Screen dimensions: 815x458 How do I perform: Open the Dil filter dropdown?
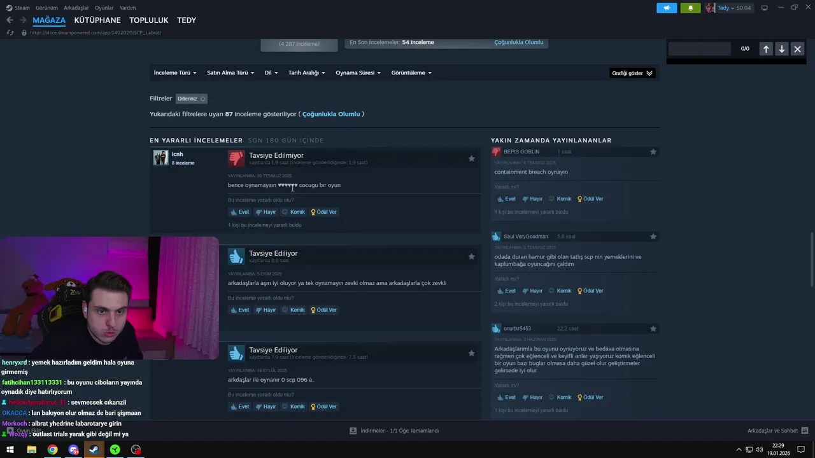271,73
